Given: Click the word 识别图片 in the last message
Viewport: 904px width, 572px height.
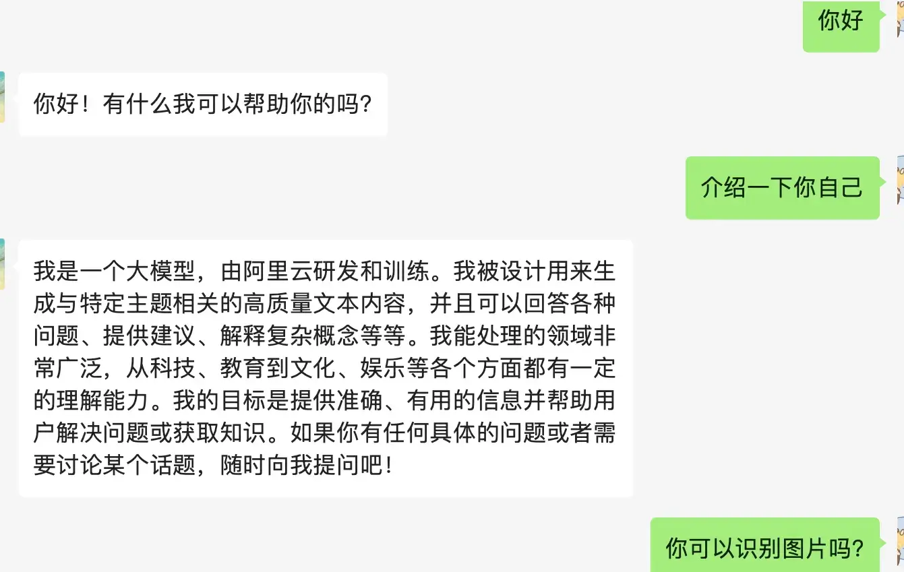Looking at the screenshot, I should pos(783,548).
